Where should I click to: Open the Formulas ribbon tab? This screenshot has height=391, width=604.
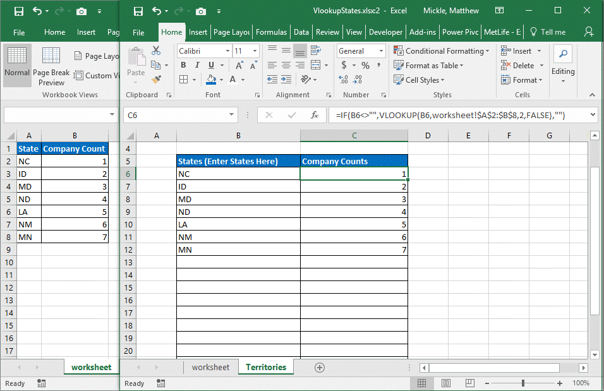point(271,32)
